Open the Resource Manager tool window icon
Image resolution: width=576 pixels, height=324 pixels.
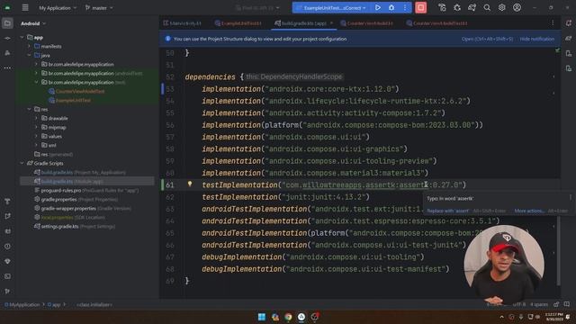click(x=7, y=53)
